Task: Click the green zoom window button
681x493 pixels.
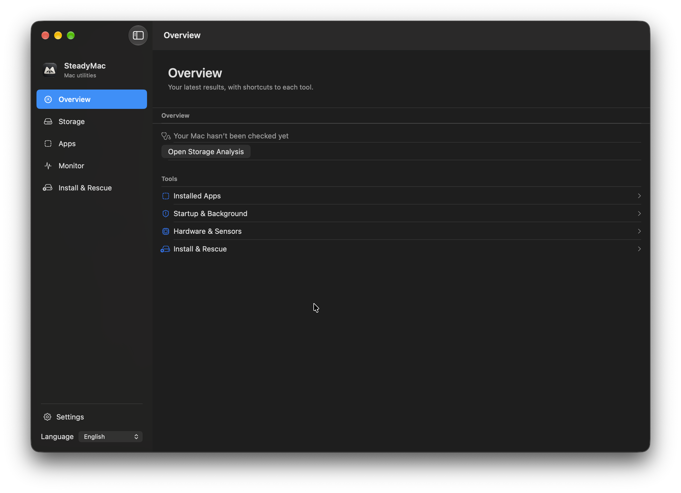Action: pos(71,35)
